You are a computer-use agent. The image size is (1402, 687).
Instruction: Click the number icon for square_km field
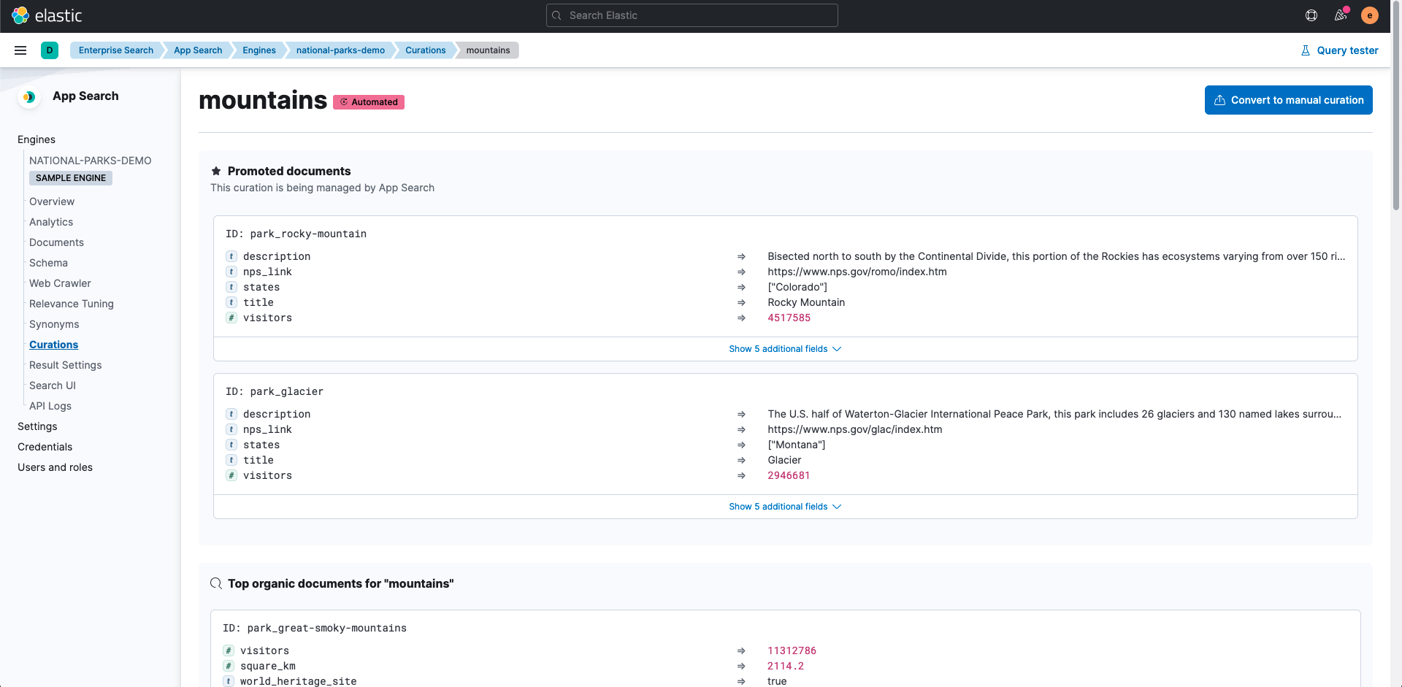[x=229, y=666]
